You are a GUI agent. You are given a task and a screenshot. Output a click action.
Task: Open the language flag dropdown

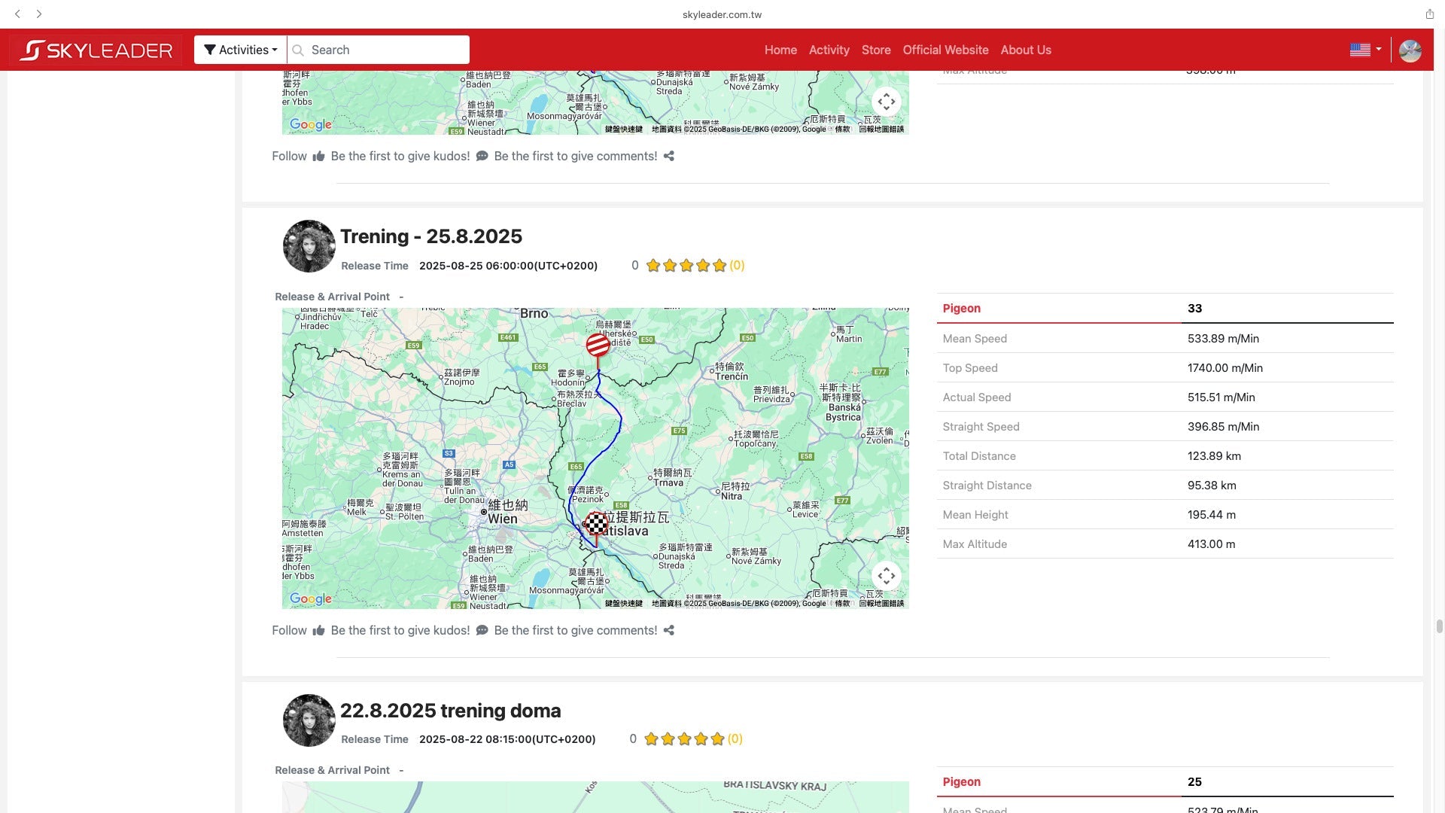1365,50
